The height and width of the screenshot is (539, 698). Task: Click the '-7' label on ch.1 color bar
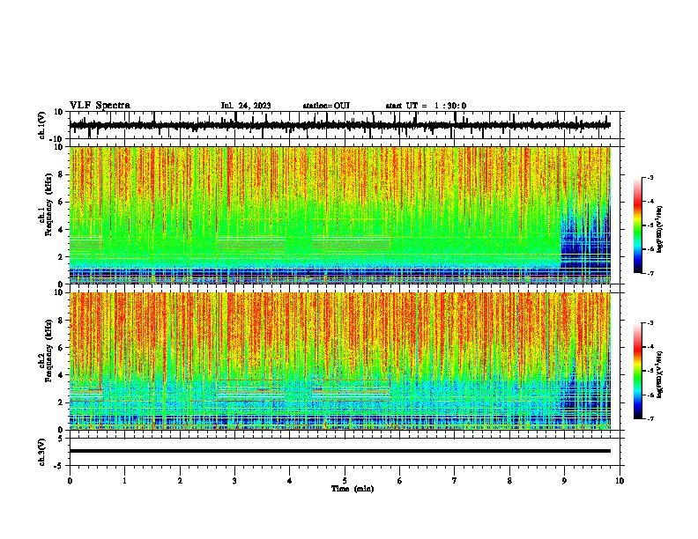coord(650,273)
